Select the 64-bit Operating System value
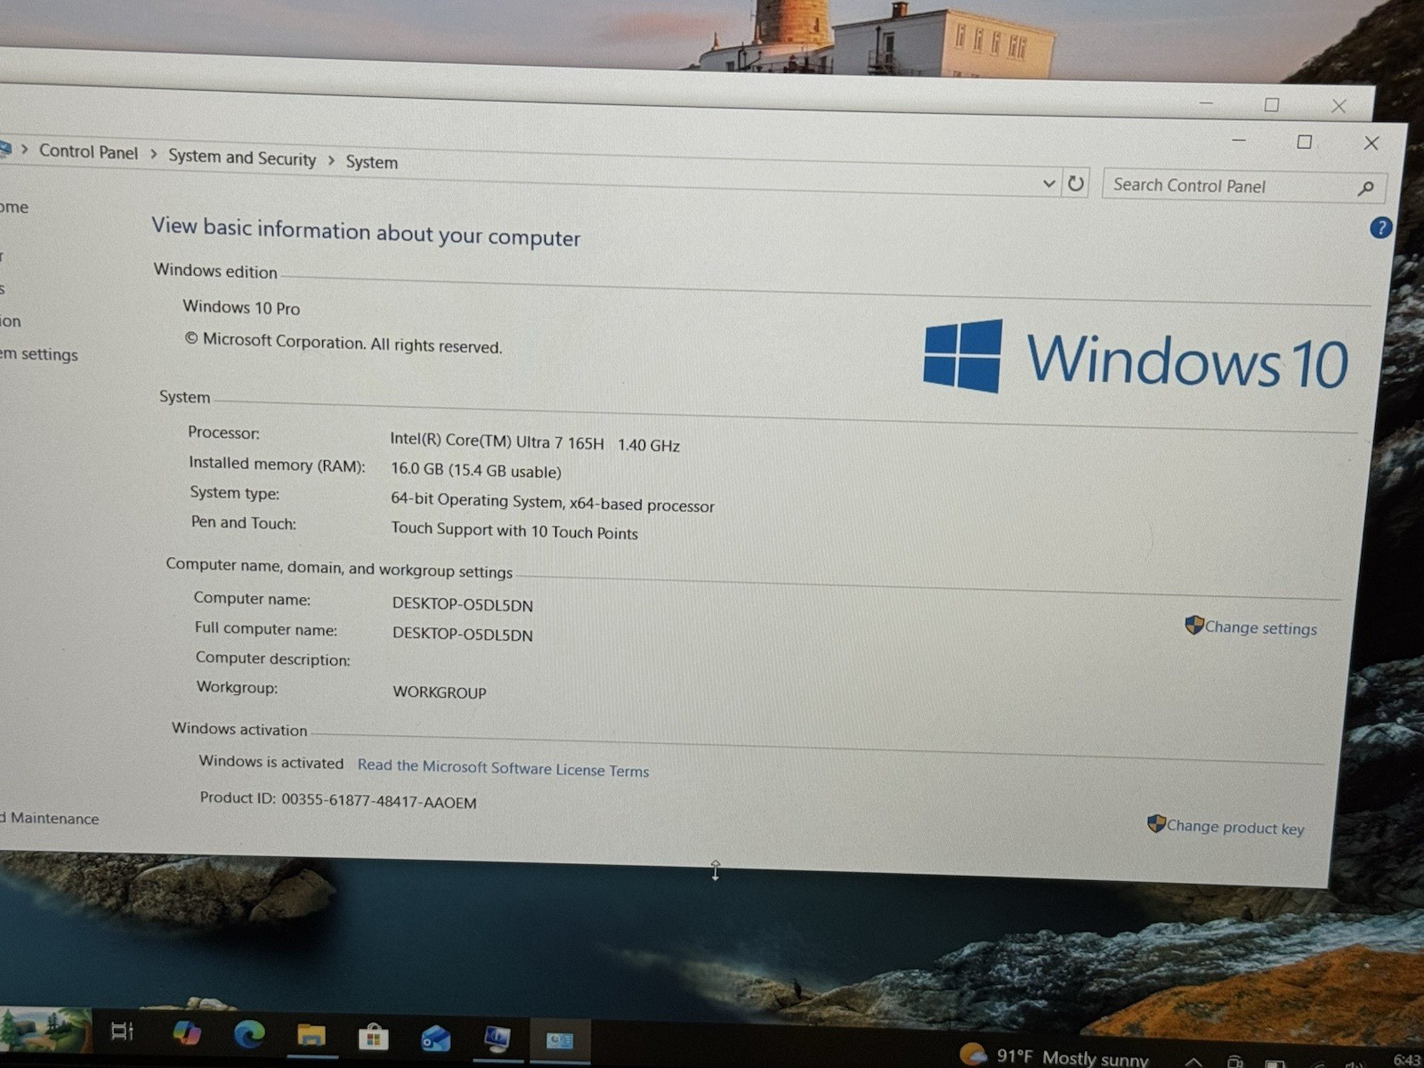Screen dimensions: 1424x1068 [552, 502]
